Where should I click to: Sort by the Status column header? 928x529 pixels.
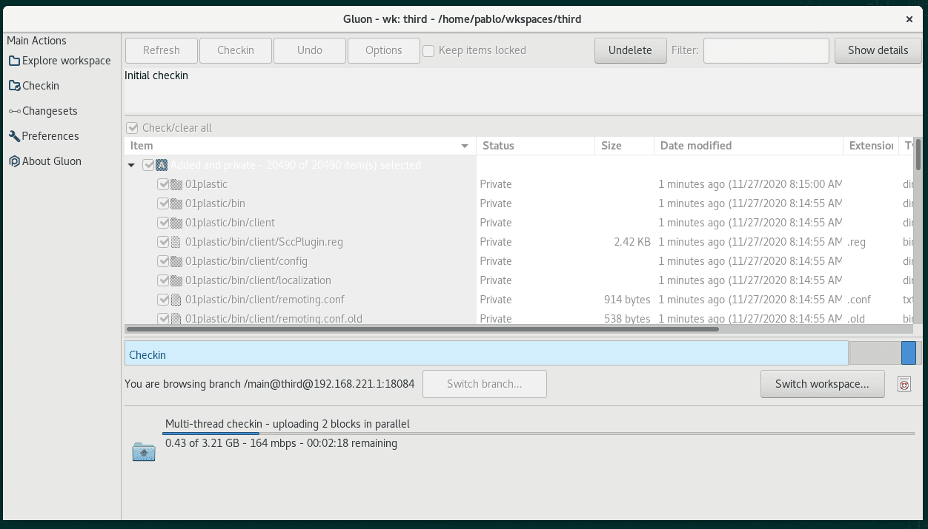coord(536,146)
